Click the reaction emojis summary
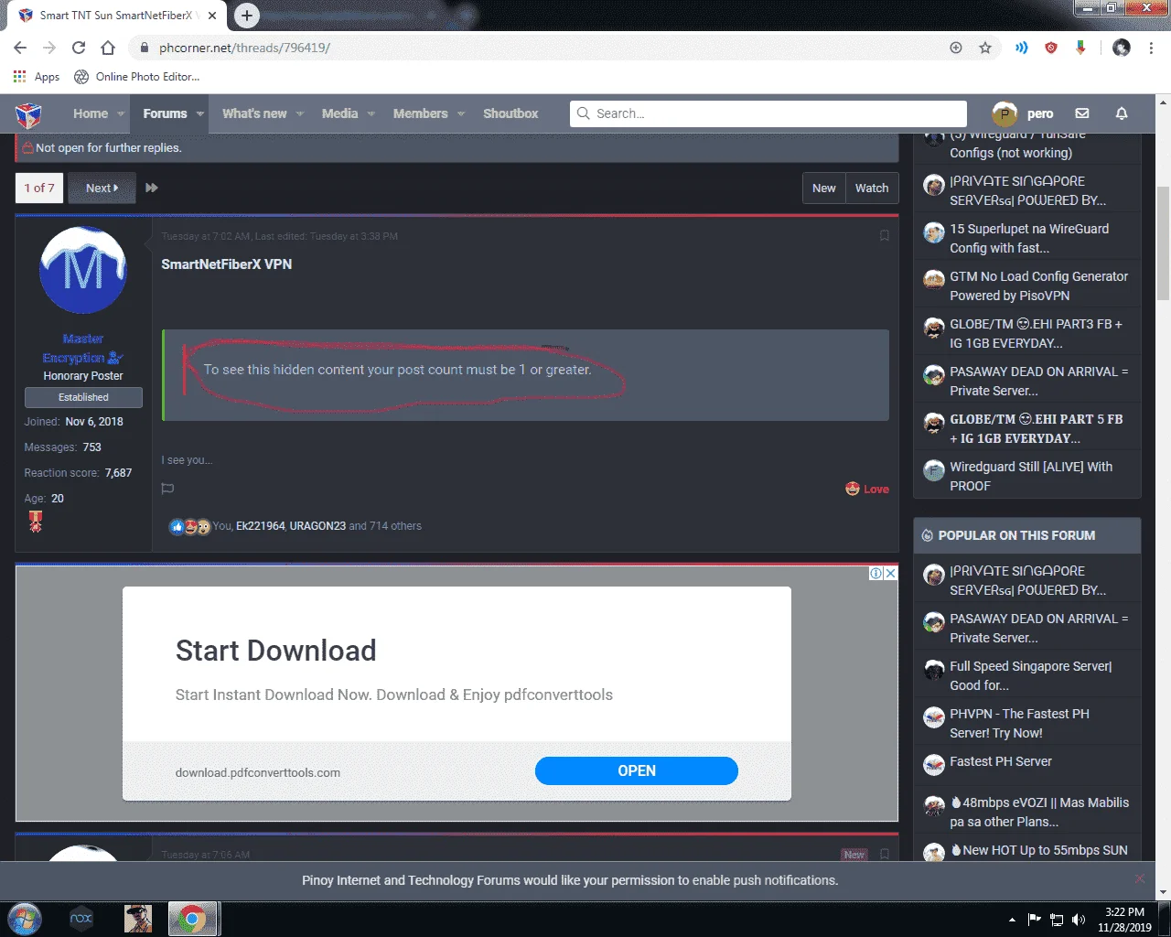The image size is (1171, 937). point(189,526)
